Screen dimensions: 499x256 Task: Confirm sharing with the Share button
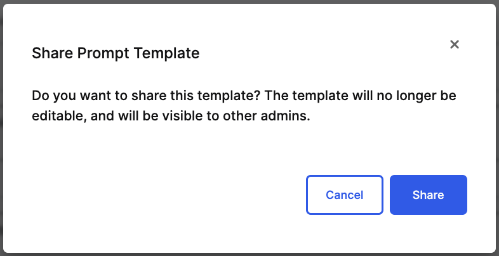click(x=428, y=195)
